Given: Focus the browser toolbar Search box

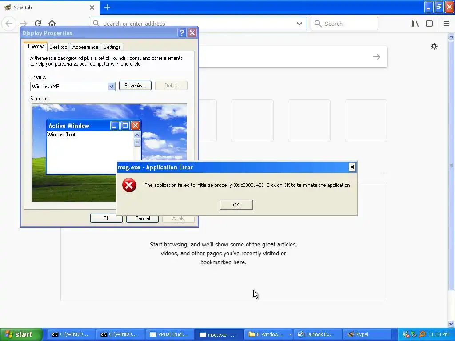Looking at the screenshot, I should 344,24.
